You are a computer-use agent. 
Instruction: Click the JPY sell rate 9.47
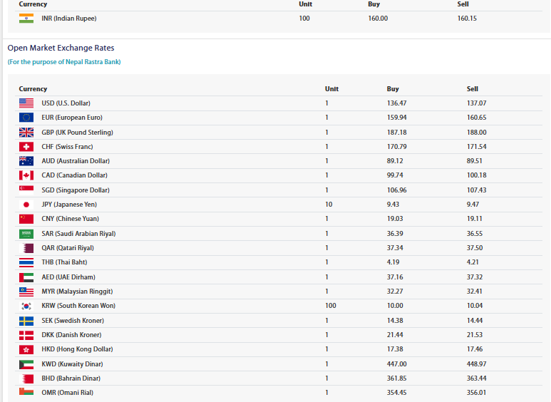[473, 205]
